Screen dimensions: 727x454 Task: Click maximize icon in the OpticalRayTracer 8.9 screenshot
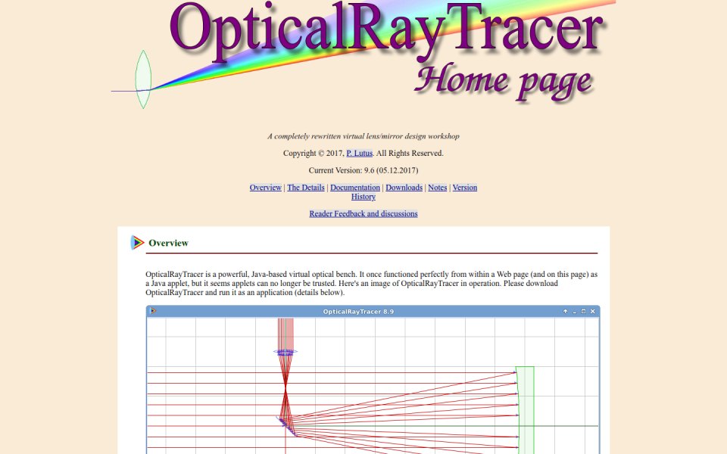click(583, 311)
